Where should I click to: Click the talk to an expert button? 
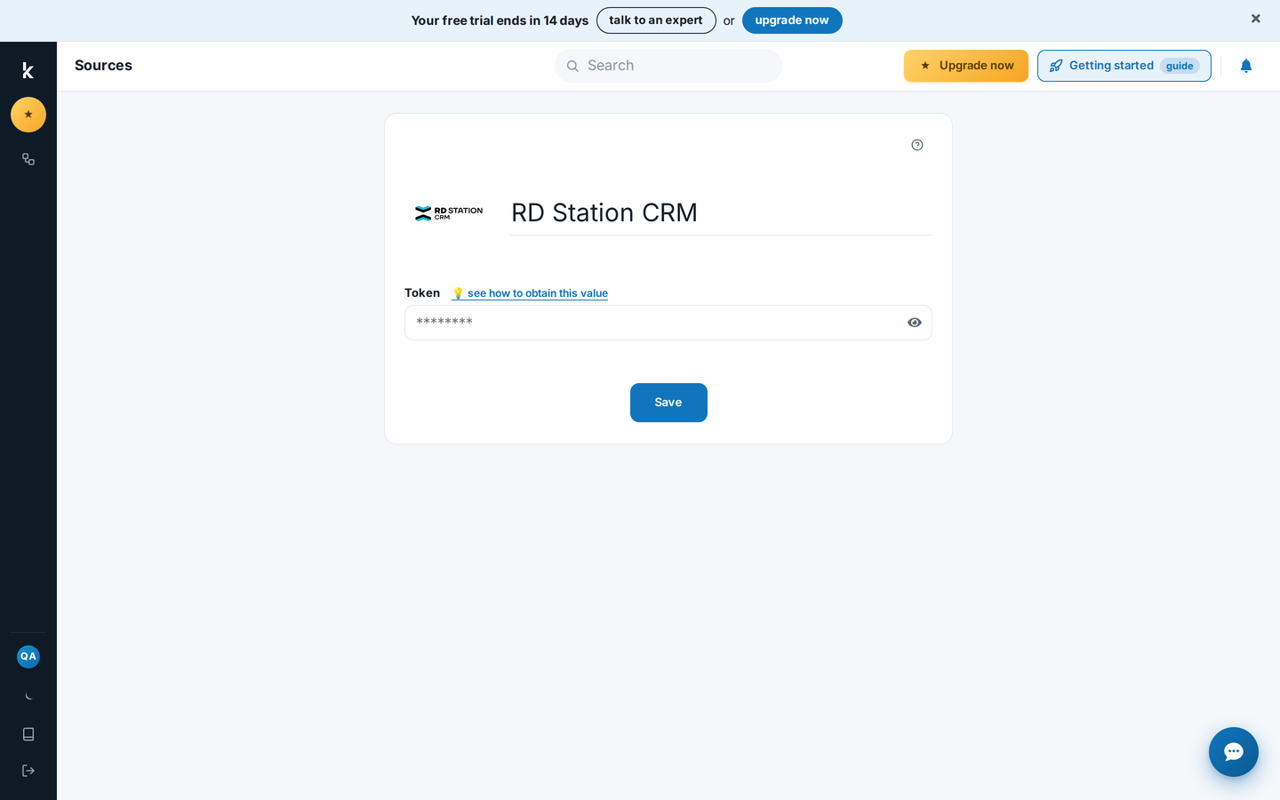(656, 20)
